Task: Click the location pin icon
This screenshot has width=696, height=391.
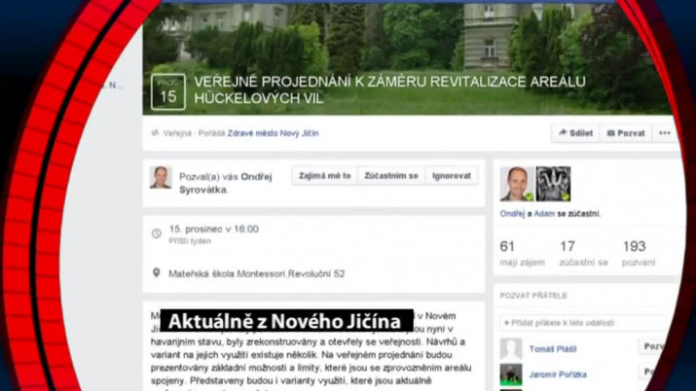Action: pyautogui.click(x=156, y=273)
